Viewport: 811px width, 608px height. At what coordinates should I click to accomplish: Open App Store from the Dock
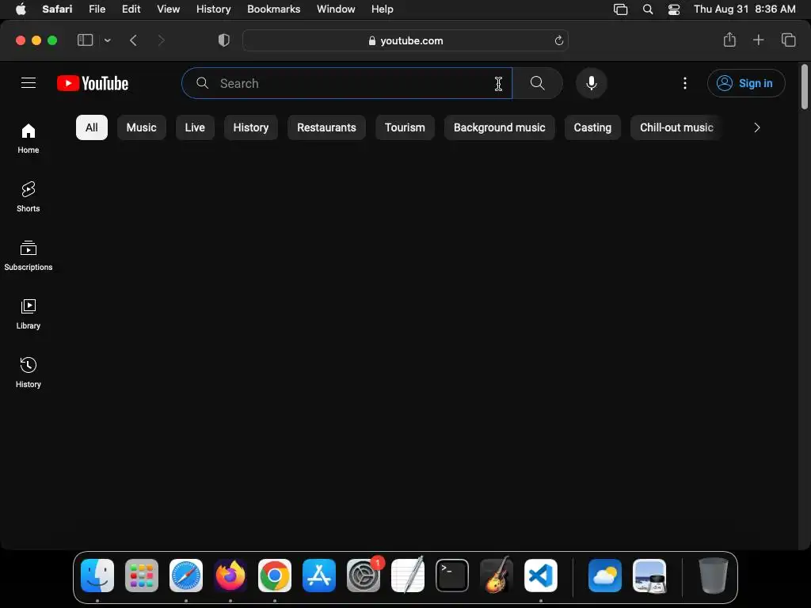[x=319, y=575]
